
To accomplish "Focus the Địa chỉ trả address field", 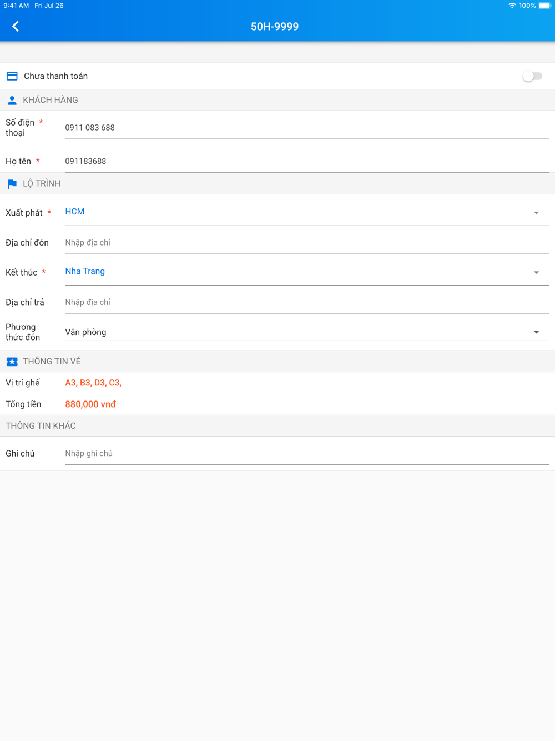I will pyautogui.click(x=307, y=302).
